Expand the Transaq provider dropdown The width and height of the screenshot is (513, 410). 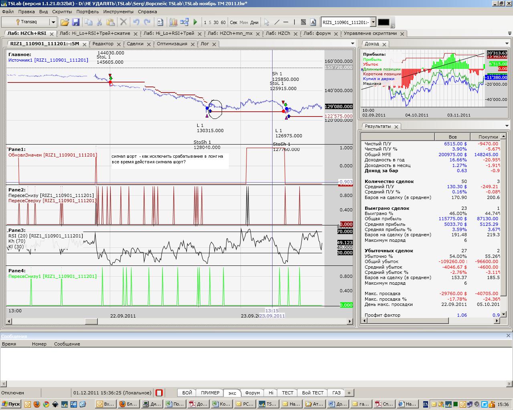click(53, 22)
